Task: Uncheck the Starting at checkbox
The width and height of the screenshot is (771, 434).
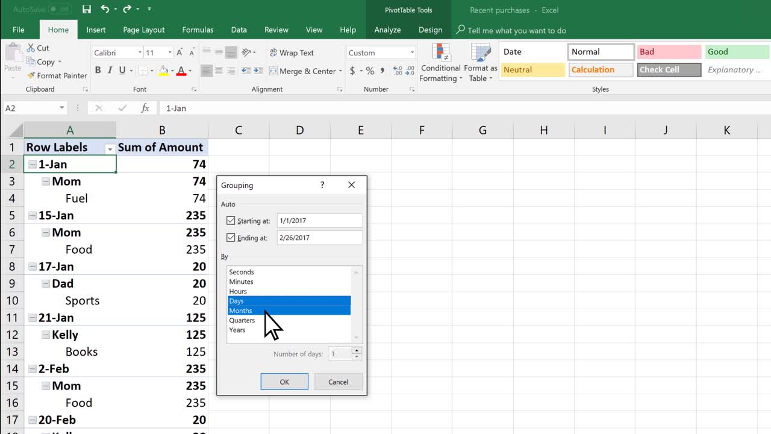Action: click(x=230, y=221)
